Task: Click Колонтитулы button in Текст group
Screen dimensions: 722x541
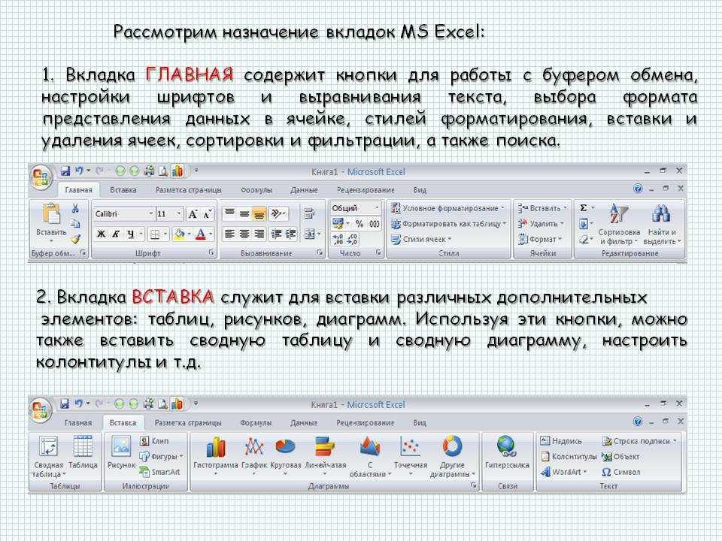Action: [x=569, y=456]
